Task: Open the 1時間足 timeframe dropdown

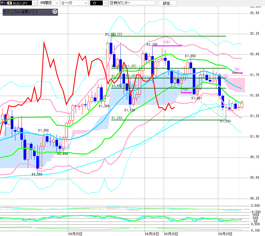Action: (x=49, y=3)
